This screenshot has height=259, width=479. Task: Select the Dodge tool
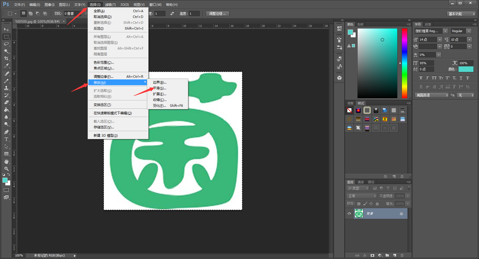pyautogui.click(x=6, y=124)
